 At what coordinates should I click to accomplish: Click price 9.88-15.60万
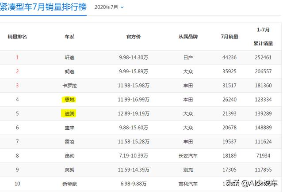point(134,128)
